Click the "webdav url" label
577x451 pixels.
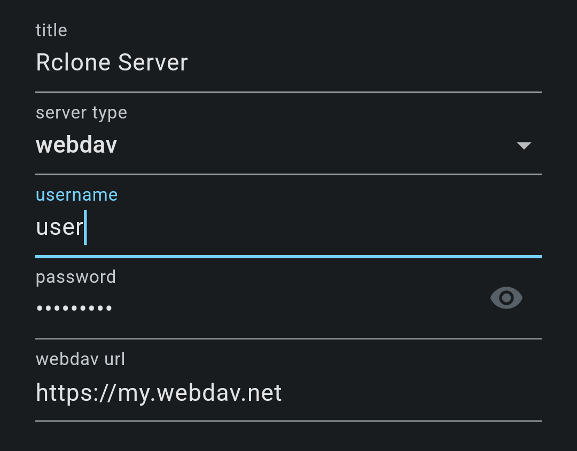80,359
